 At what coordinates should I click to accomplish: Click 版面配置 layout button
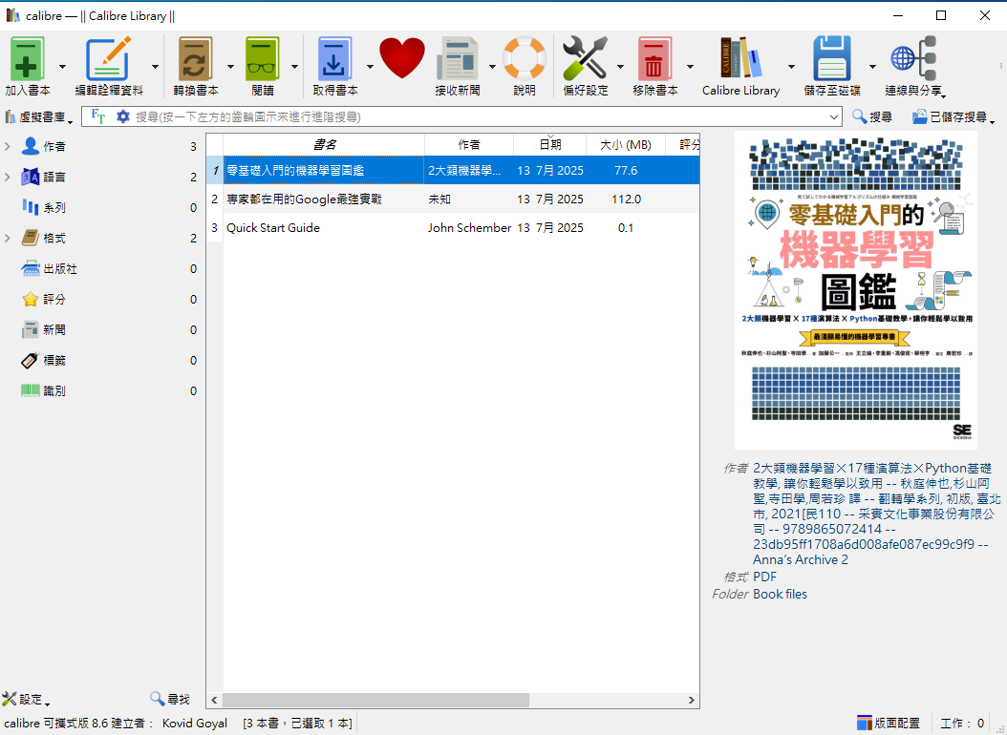tap(889, 723)
